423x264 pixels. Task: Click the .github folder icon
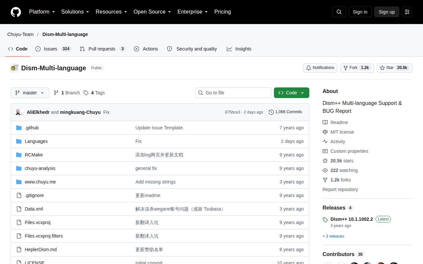click(x=19, y=128)
